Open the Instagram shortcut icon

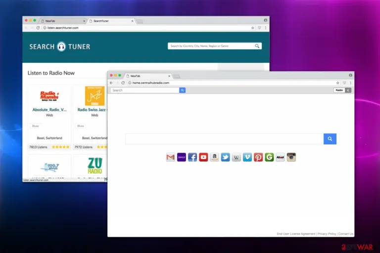coord(291,157)
